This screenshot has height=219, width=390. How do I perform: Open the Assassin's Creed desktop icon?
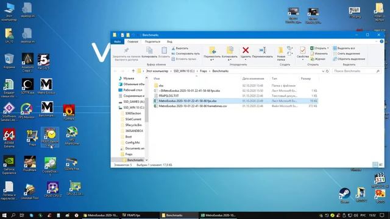pos(27,62)
